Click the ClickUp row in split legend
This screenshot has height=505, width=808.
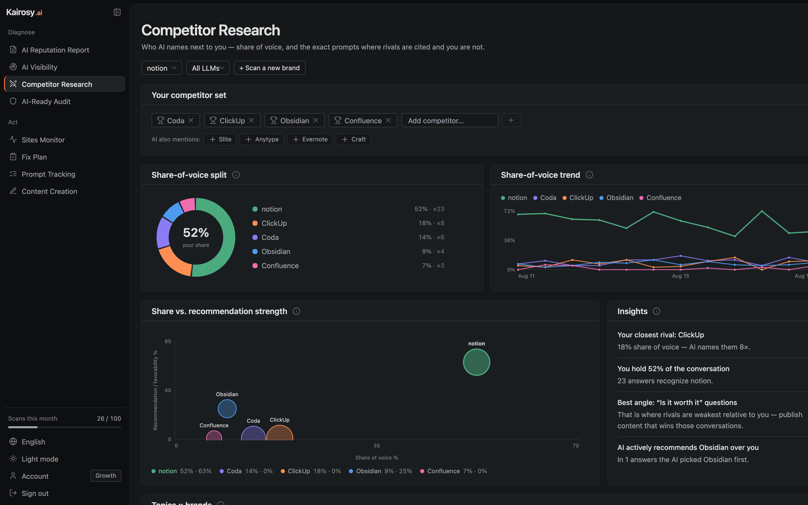tap(348, 223)
